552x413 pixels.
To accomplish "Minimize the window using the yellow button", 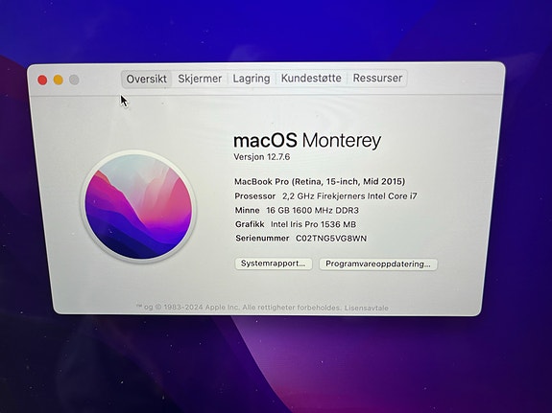I will 59,80.
